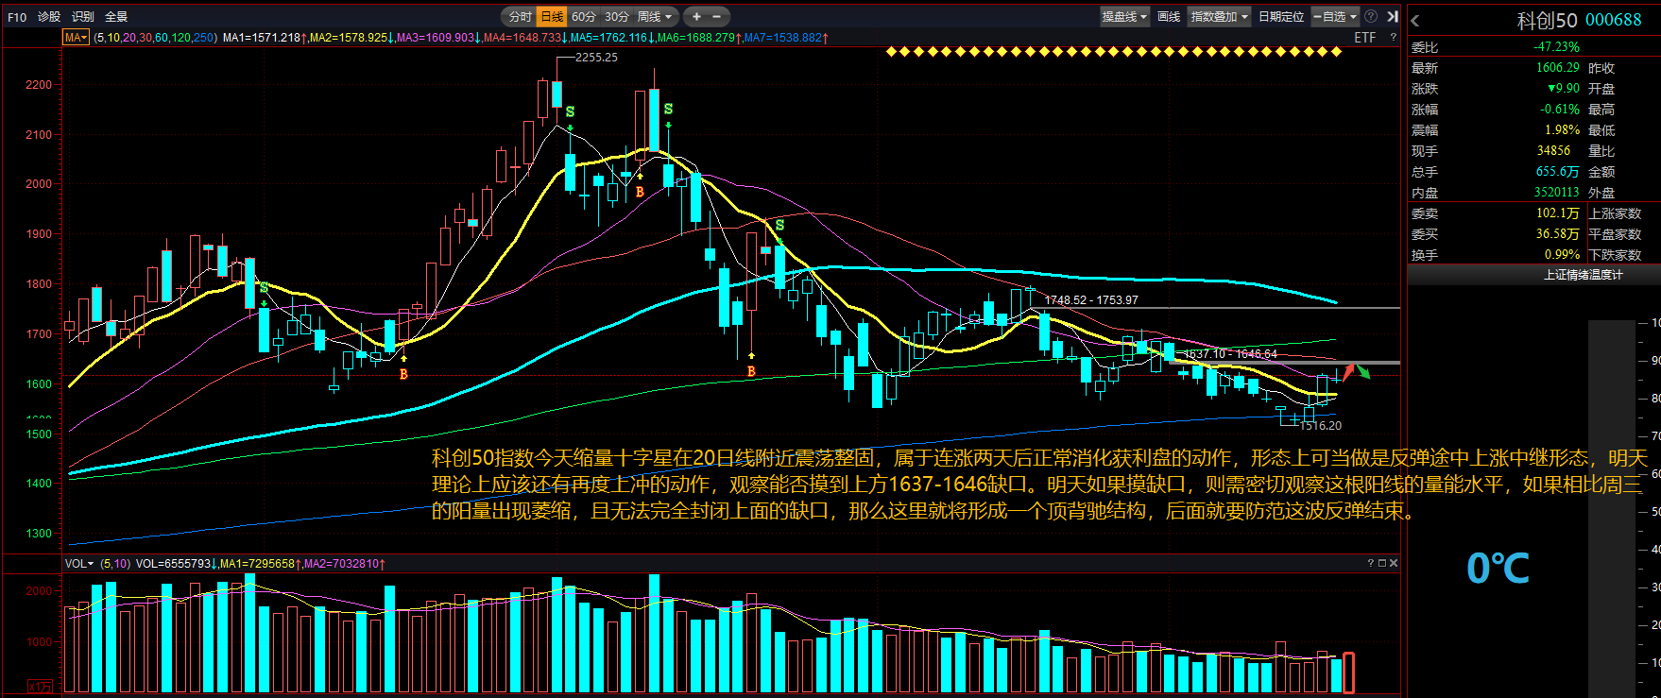This screenshot has width=1661, height=698.
Task: Click the 1637.10 - 1646.64 gap label
Action: pos(1230,354)
